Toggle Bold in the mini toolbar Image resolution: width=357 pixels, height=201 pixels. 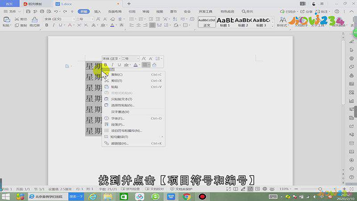(105, 65)
